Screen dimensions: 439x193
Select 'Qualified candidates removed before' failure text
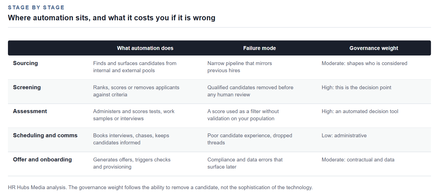coord(250,88)
